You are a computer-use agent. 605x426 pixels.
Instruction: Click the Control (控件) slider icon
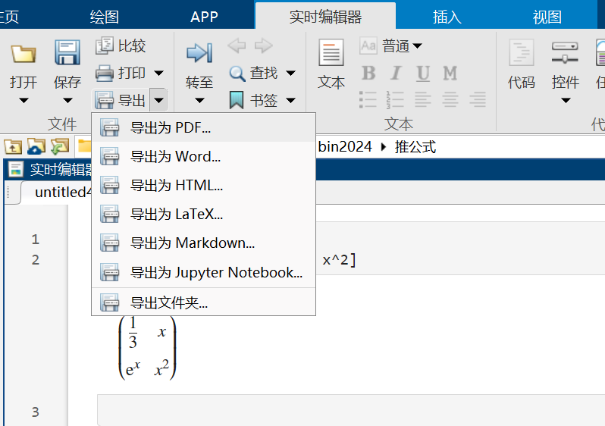pos(565,53)
